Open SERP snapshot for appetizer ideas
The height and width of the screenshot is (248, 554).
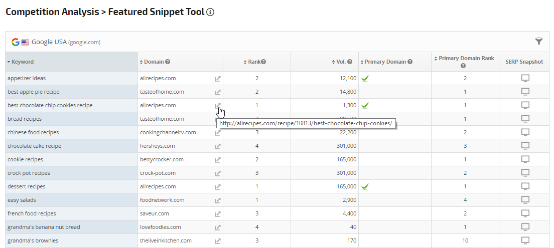[525, 78]
